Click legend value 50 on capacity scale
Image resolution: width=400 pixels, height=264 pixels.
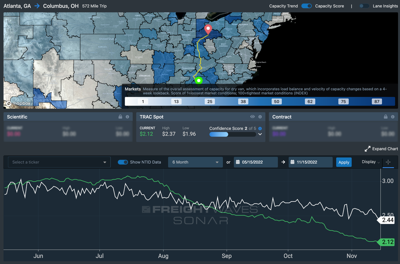277,101
